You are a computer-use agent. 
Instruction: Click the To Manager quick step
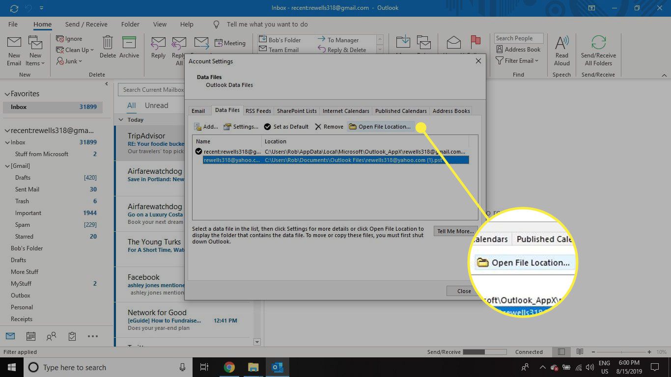(339, 40)
